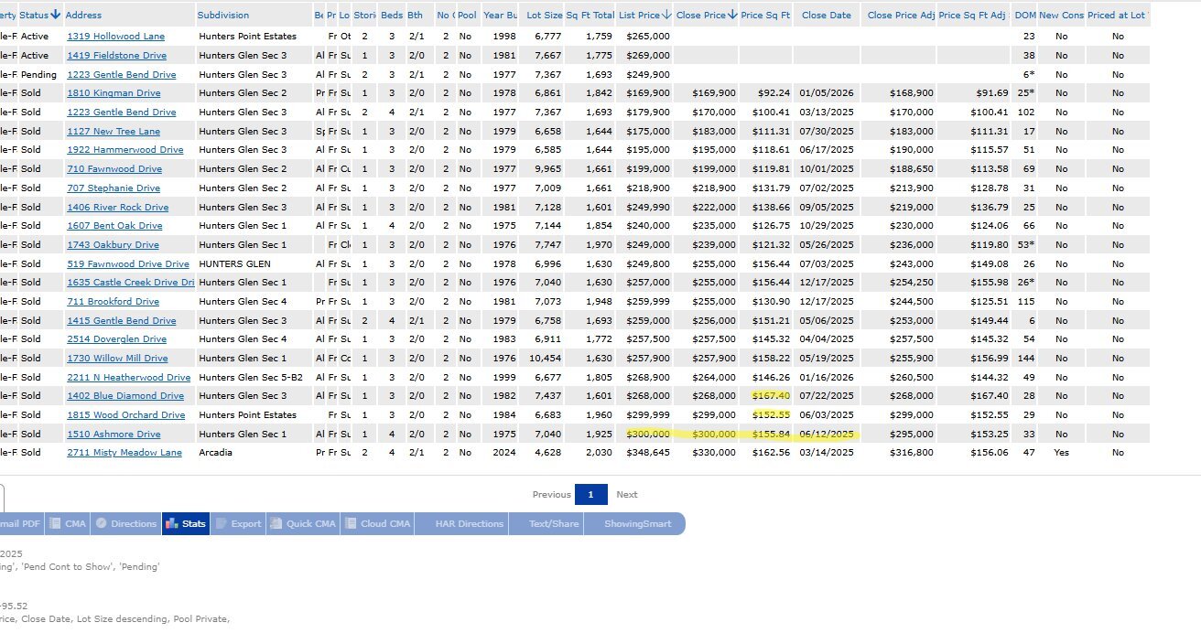Sort the table by Subdivision header
Viewport: 1201px width, 644px height.
222,15
